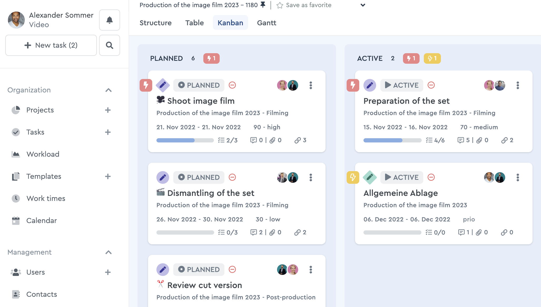Click the New task (2) button
The image size is (541, 307).
tap(51, 45)
